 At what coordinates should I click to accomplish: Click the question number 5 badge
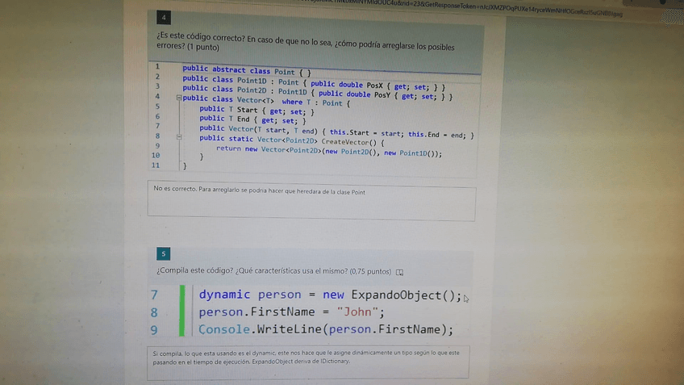tap(163, 253)
